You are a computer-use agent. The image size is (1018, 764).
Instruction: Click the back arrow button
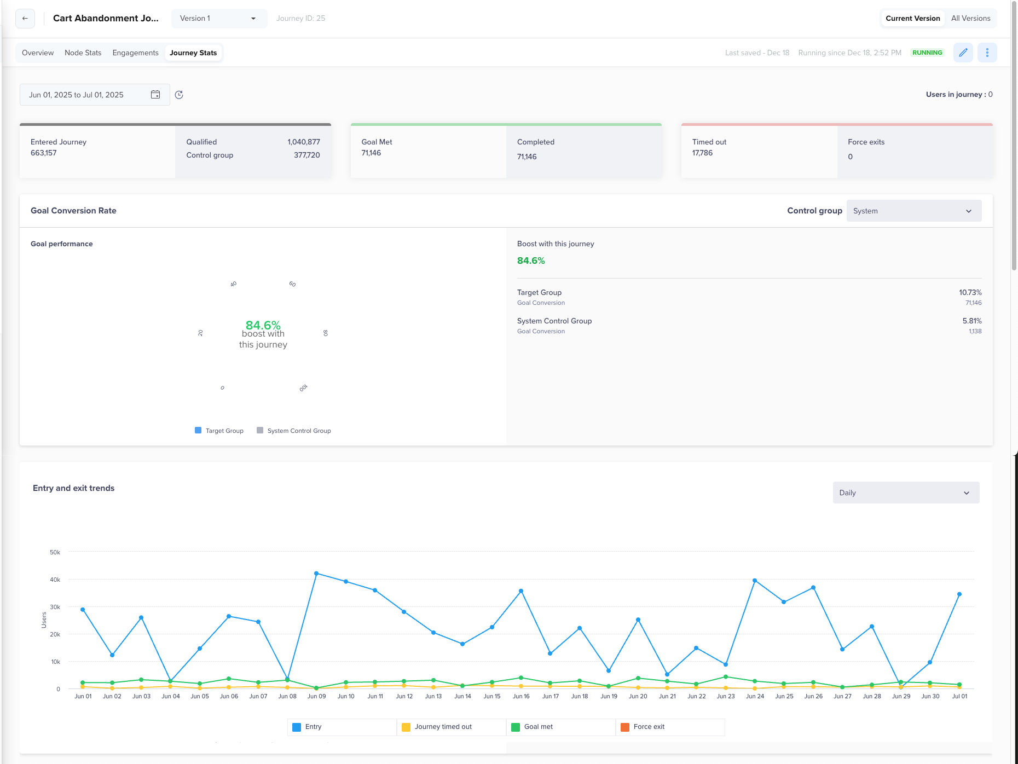[25, 19]
